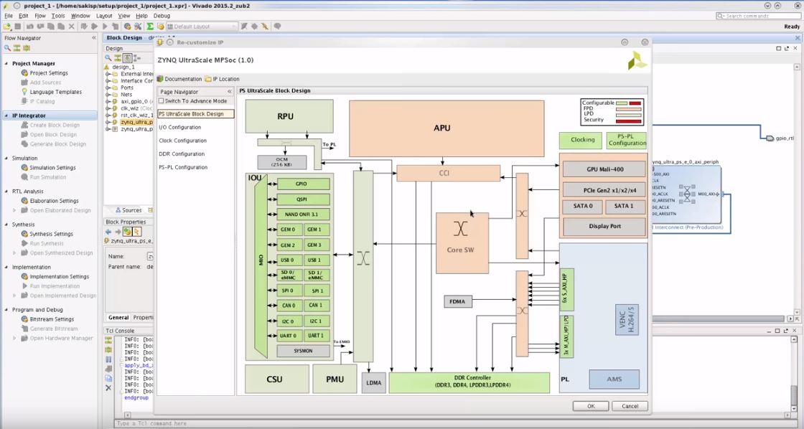Select the Nets folder in Design tree
This screenshot has height=429, width=804.
pyautogui.click(x=126, y=95)
